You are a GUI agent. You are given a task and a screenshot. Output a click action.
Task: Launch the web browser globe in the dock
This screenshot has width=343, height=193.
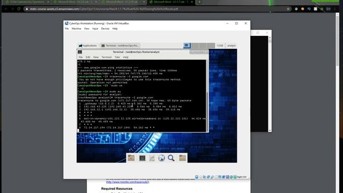[161, 158]
